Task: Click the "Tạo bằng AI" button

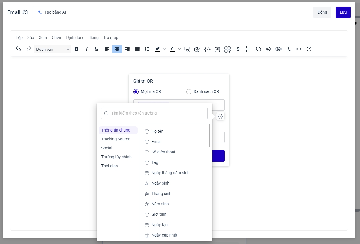Action: click(x=52, y=12)
